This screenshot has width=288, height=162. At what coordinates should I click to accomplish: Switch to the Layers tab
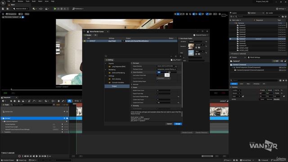tap(234, 13)
